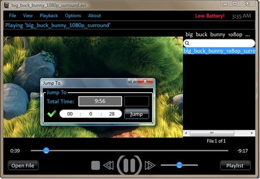Click the volume slider handle

tap(179, 165)
